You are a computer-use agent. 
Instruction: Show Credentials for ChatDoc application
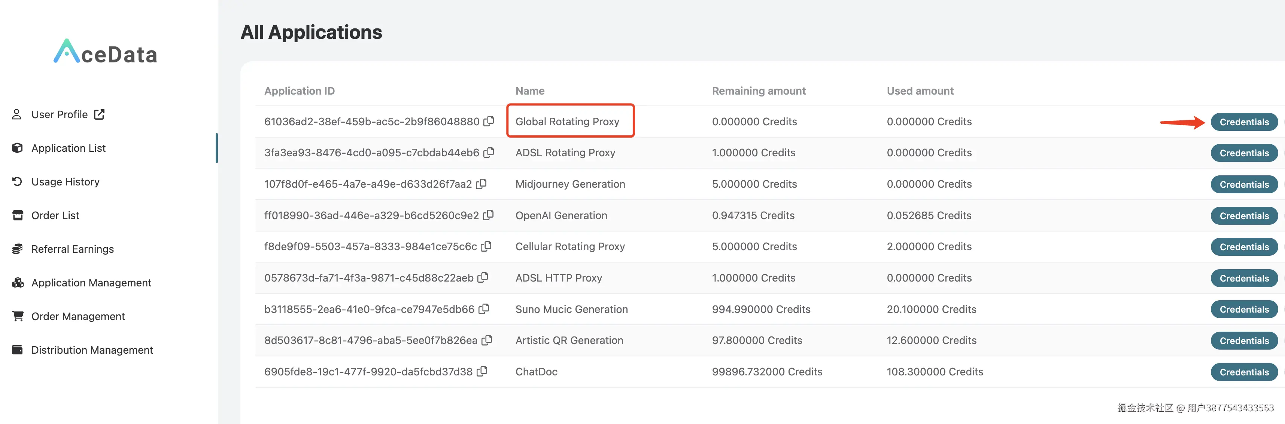pos(1243,372)
